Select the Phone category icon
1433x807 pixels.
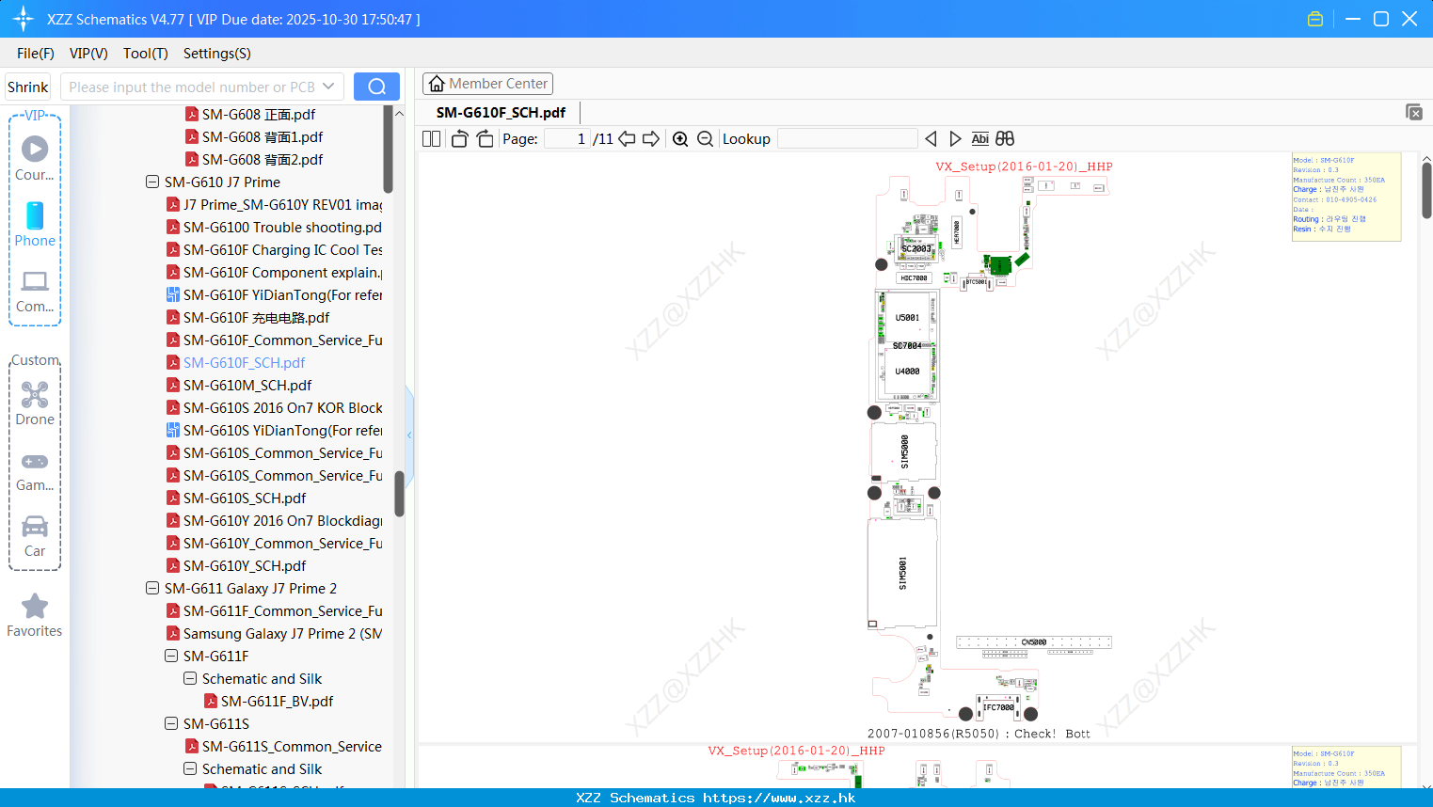(x=35, y=224)
